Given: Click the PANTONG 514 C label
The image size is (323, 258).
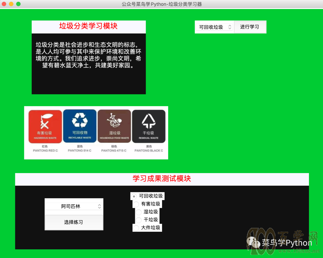Looking at the screenshot, I should pos(80,150).
